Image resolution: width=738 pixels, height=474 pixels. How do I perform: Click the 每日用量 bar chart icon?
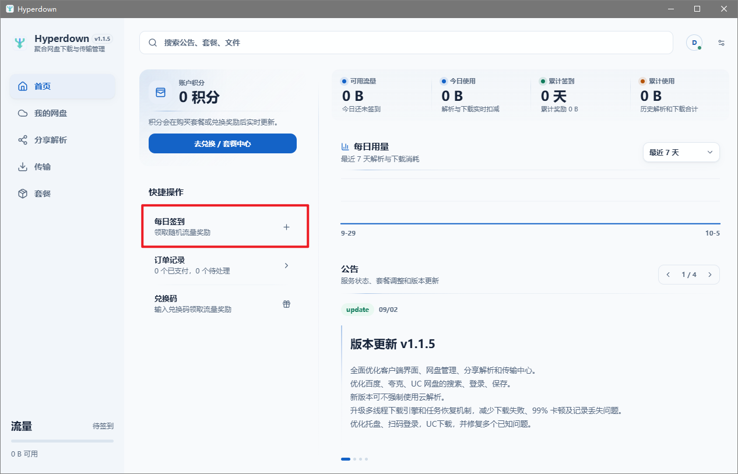[x=345, y=146]
